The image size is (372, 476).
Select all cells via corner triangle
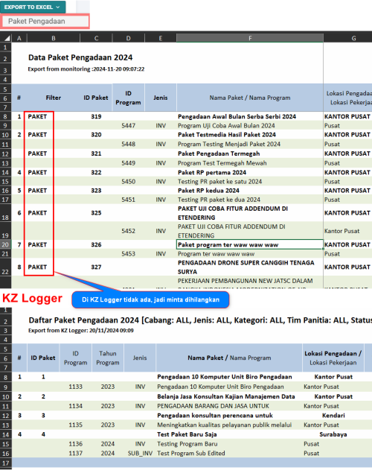(x=6, y=38)
